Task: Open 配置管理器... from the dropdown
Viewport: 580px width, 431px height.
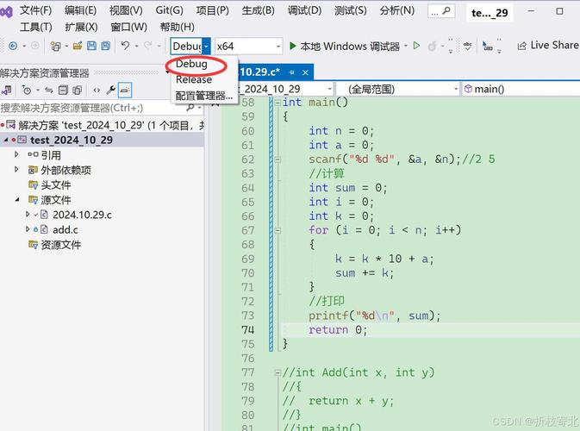Action: tap(204, 96)
